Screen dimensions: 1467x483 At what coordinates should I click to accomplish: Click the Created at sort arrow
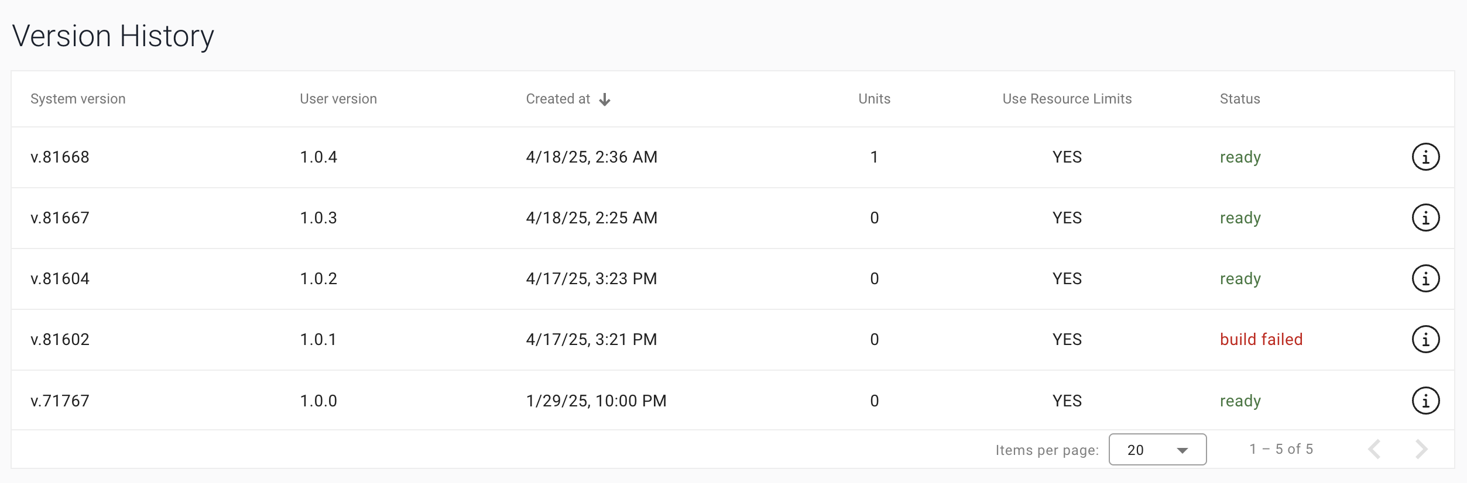pyautogui.click(x=605, y=100)
